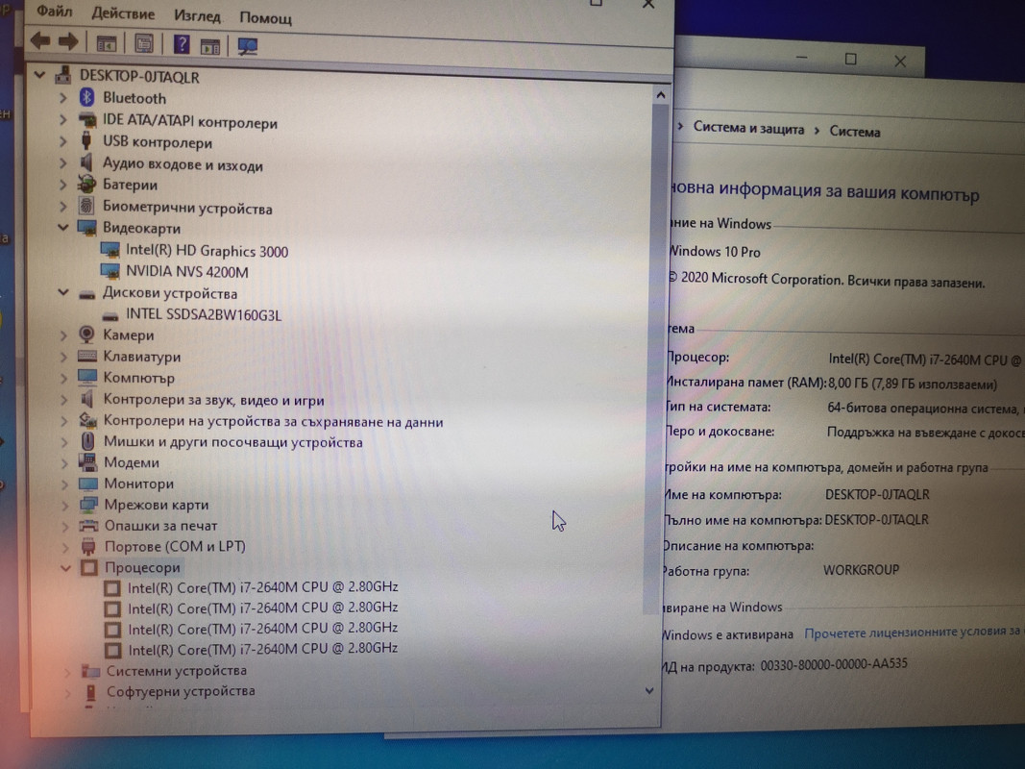Click the Мишки mouse device icon
Screen dimensions: 1025x769
click(x=87, y=441)
